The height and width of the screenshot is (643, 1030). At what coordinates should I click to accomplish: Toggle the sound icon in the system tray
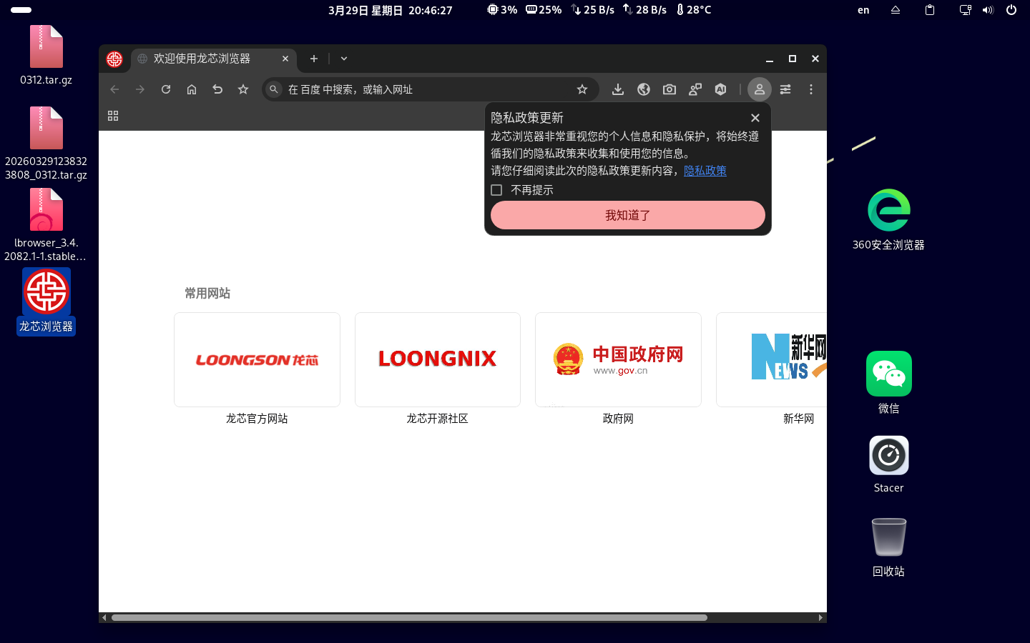[988, 10]
